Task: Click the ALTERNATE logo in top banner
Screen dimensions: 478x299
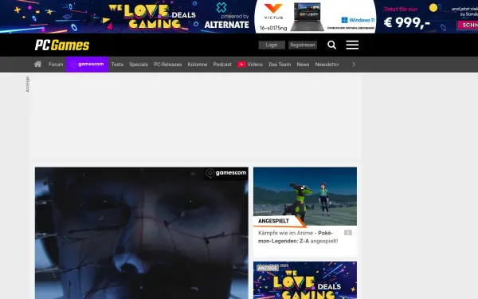Action: click(x=226, y=25)
